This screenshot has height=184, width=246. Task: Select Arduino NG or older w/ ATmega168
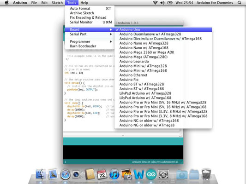tap(163, 121)
